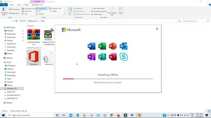Expand the layout gallery more arrow

pos(65,14)
